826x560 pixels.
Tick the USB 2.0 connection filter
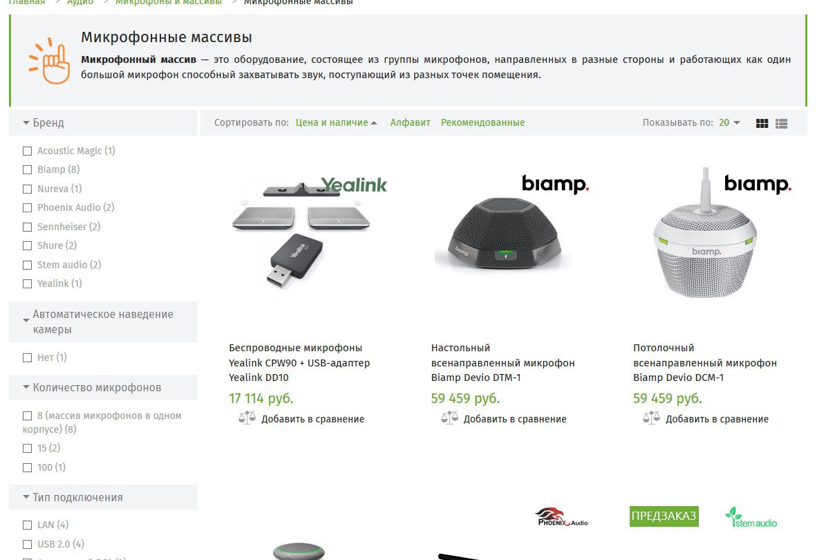pyautogui.click(x=28, y=544)
